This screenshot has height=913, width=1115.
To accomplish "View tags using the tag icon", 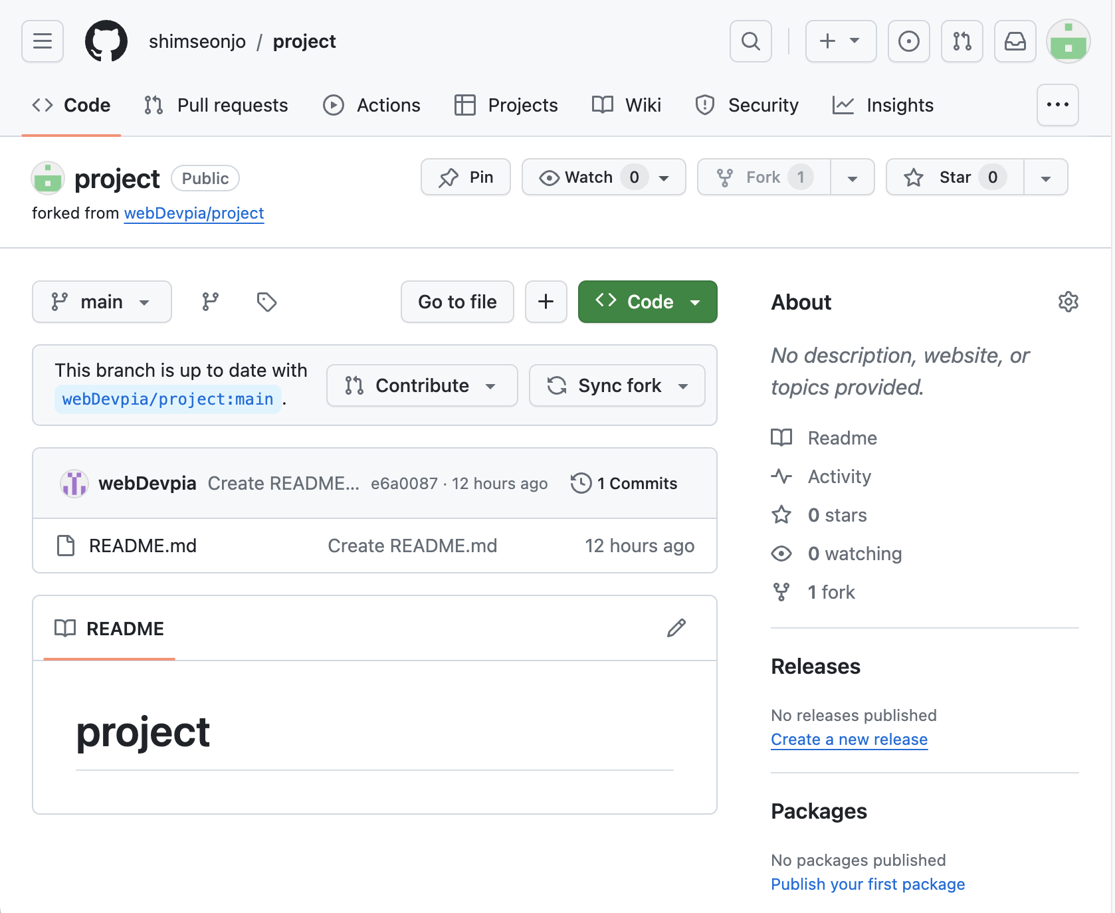I will (x=266, y=302).
